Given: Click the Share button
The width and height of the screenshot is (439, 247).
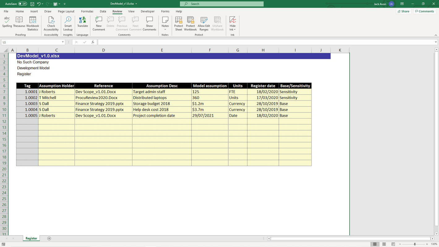Looking at the screenshot, I should coord(403,11).
